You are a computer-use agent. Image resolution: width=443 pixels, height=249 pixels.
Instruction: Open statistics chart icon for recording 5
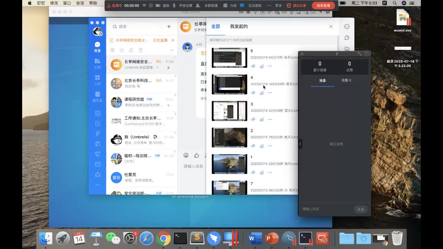tap(262, 66)
